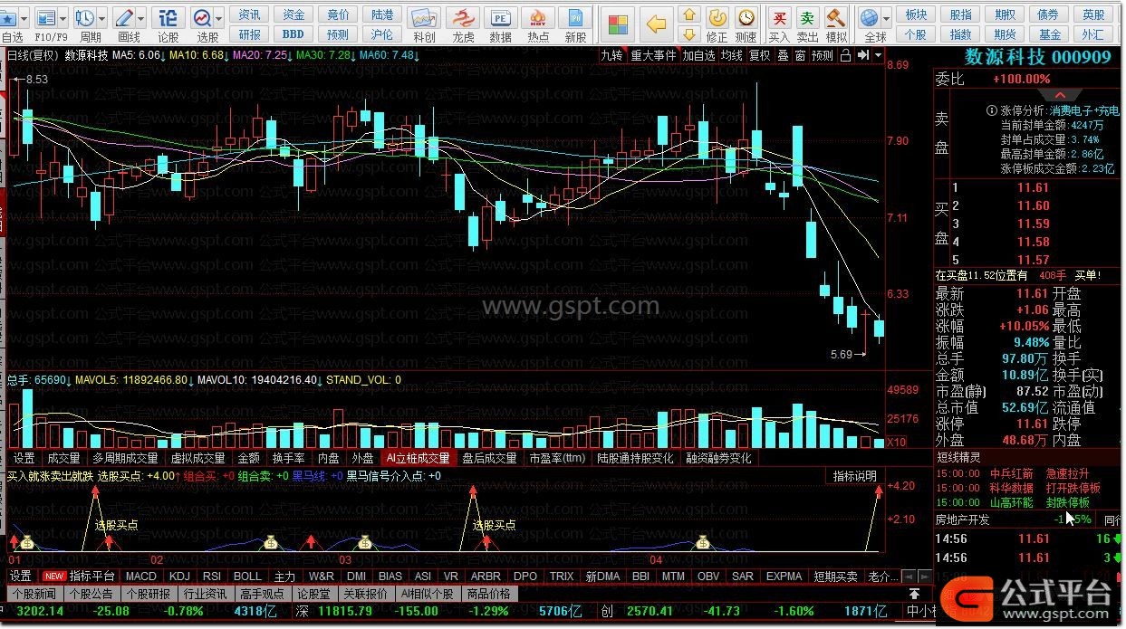Open the 科创 board icon

click(x=423, y=18)
